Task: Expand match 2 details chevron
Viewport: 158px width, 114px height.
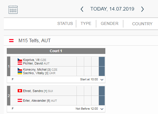Action: click(x=102, y=109)
